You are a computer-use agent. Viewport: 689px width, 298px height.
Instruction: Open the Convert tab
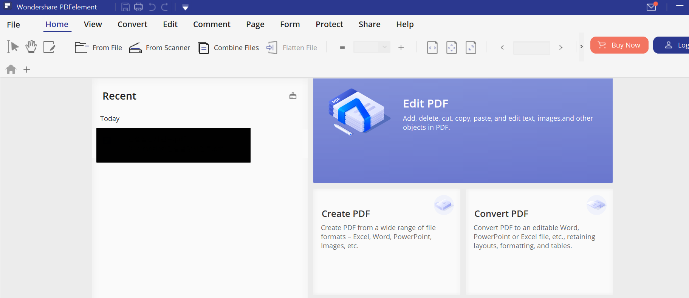[x=132, y=25]
